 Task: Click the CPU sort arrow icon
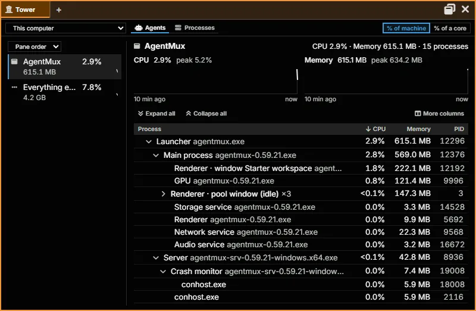pyautogui.click(x=368, y=129)
